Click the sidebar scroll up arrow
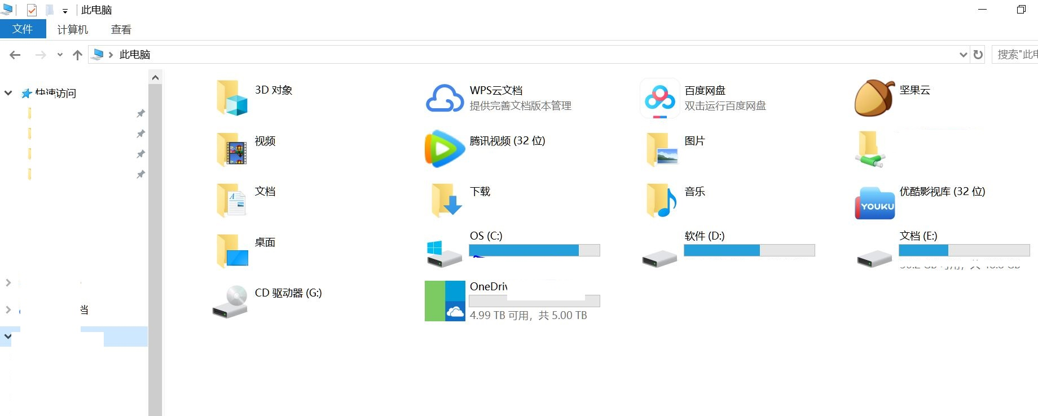This screenshot has width=1038, height=416. pyautogui.click(x=155, y=77)
